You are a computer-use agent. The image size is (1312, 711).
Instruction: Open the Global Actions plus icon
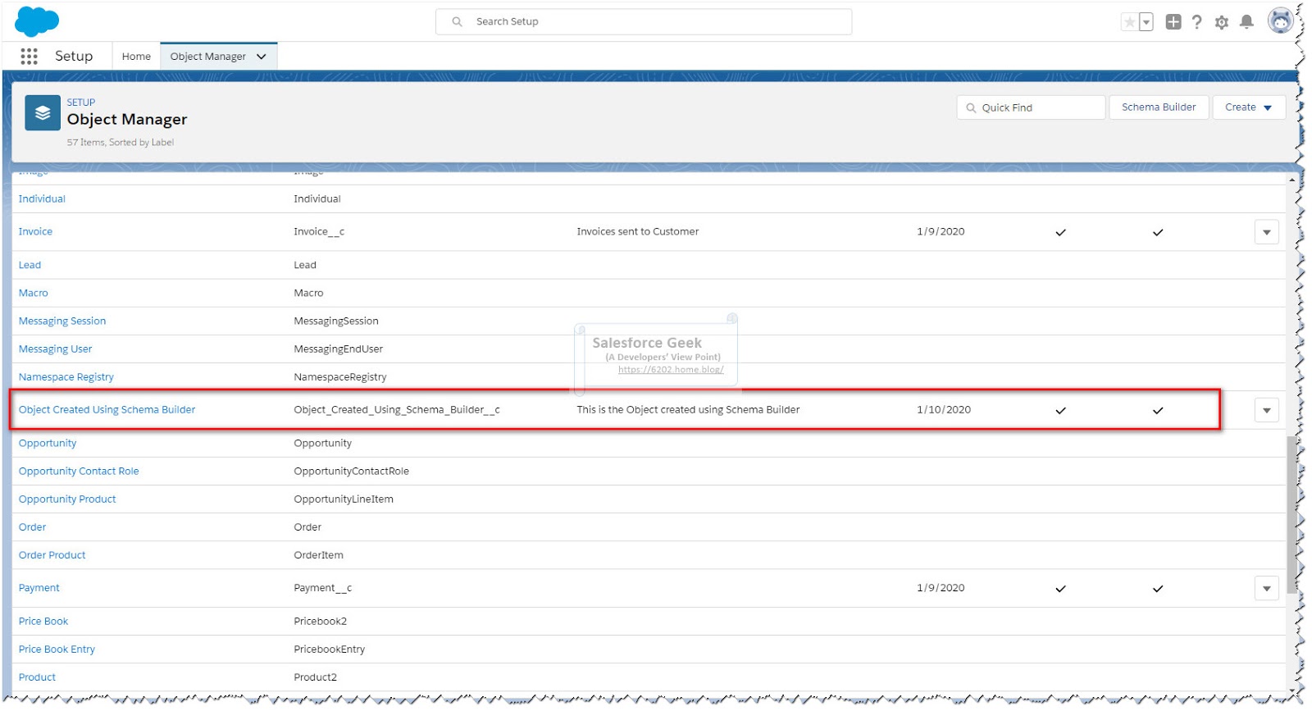tap(1173, 22)
